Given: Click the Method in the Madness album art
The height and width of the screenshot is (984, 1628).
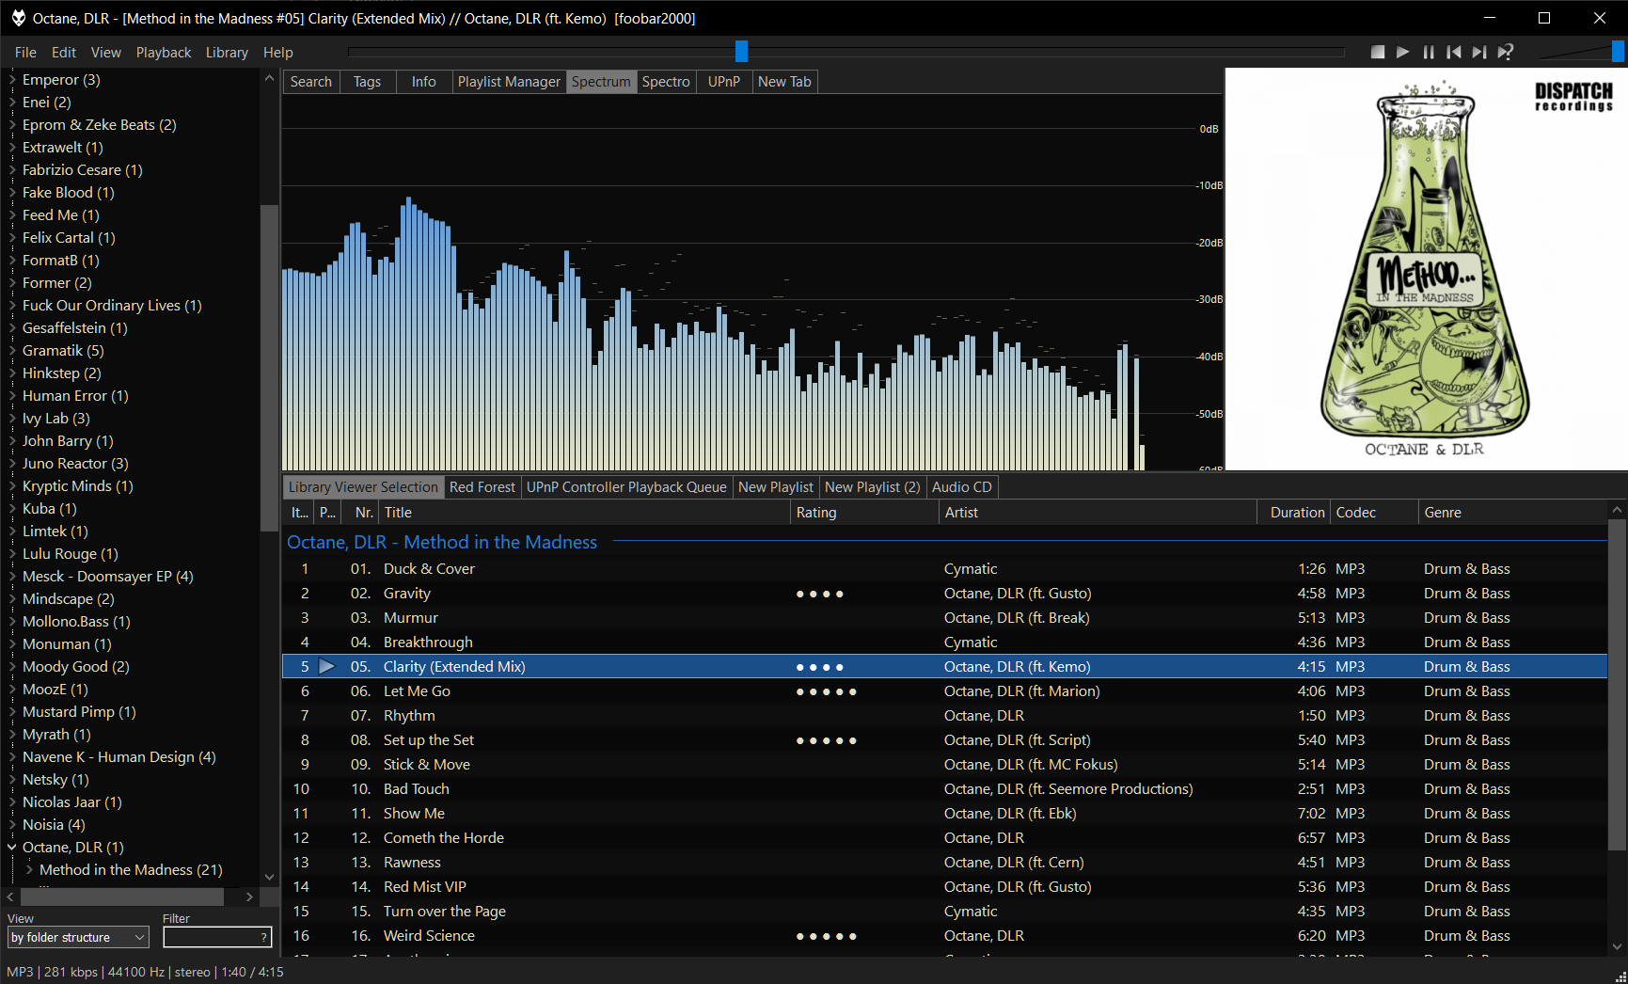Looking at the screenshot, I should (1426, 269).
